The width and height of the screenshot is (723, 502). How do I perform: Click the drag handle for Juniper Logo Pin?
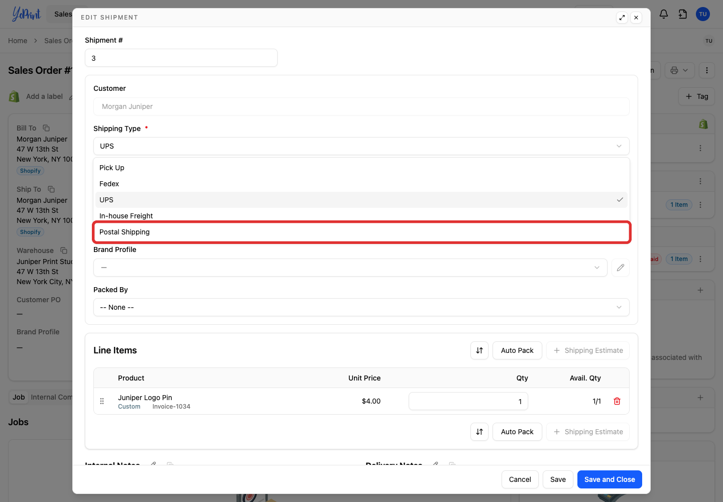click(x=102, y=401)
